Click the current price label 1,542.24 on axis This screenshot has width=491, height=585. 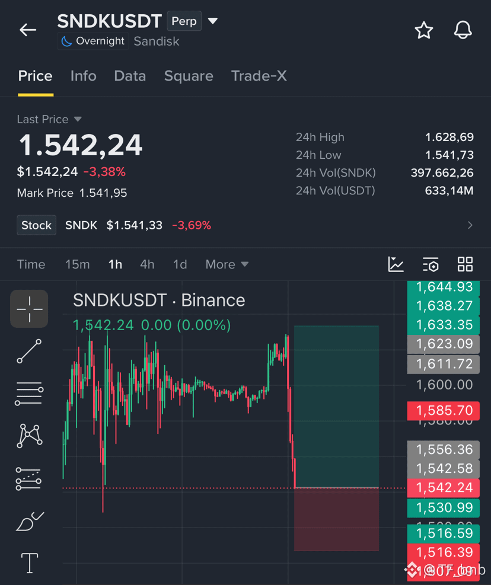coord(443,488)
